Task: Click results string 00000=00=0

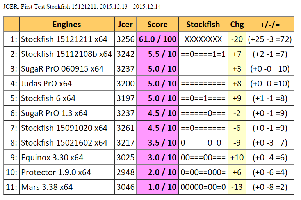Action: click(x=203, y=187)
